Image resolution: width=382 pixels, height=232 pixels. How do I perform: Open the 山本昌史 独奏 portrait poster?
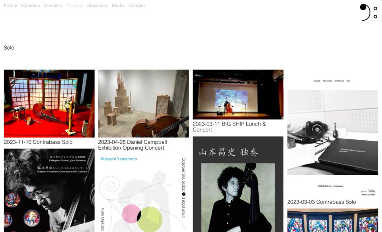(238, 185)
